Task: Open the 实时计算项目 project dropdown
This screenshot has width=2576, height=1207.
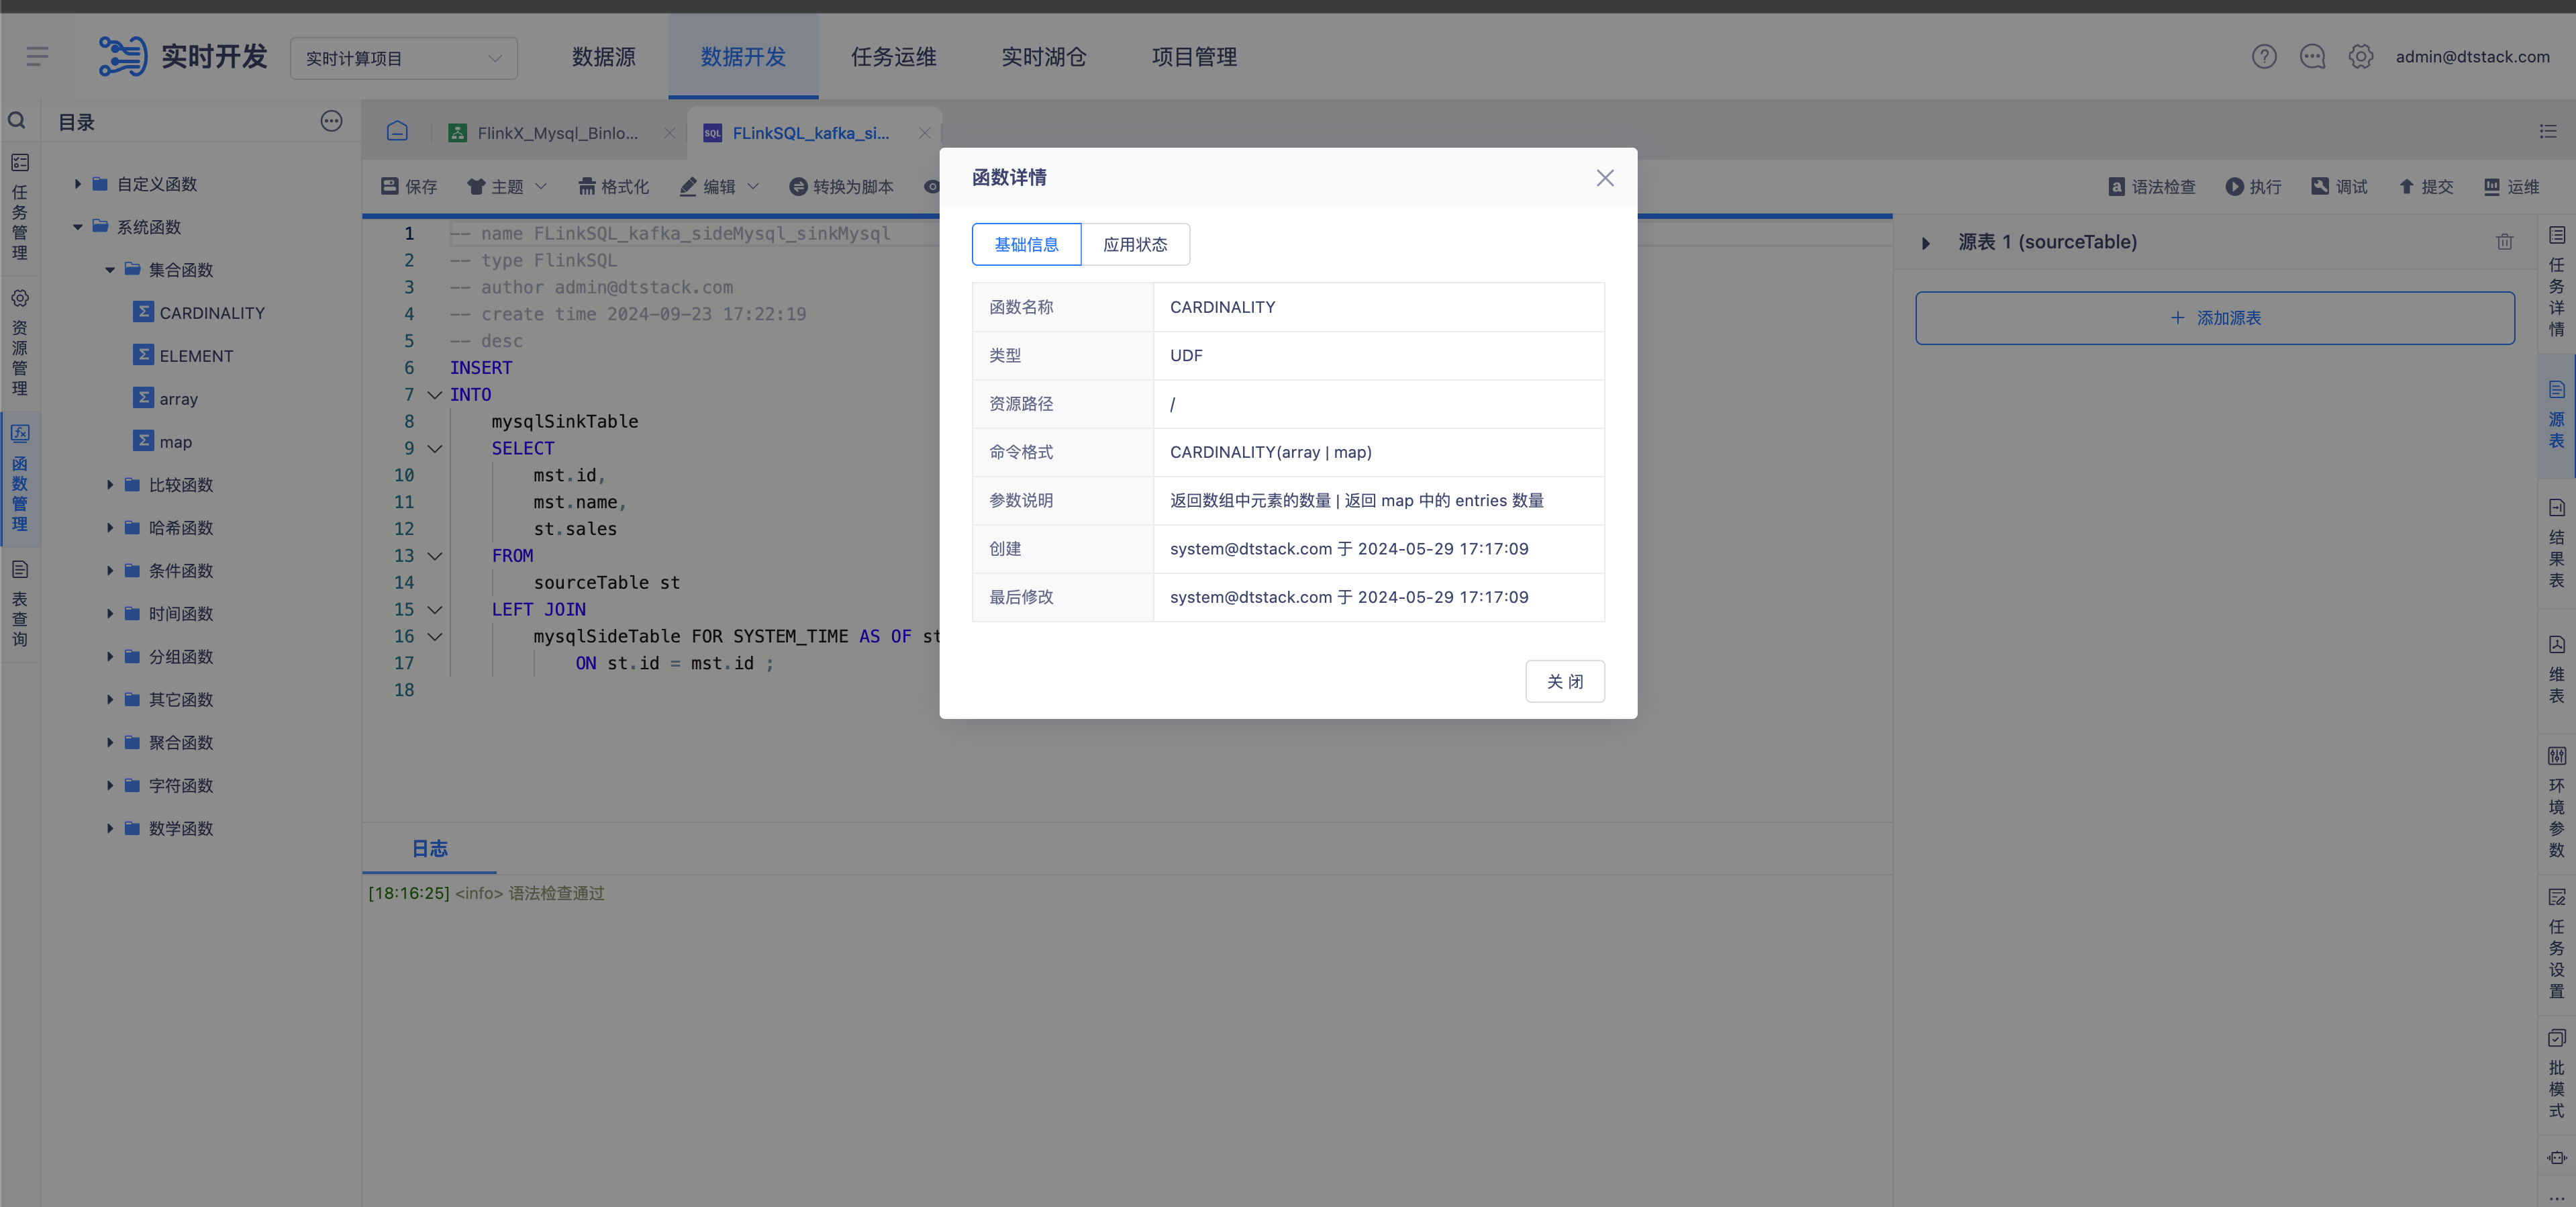Action: pyautogui.click(x=403, y=58)
